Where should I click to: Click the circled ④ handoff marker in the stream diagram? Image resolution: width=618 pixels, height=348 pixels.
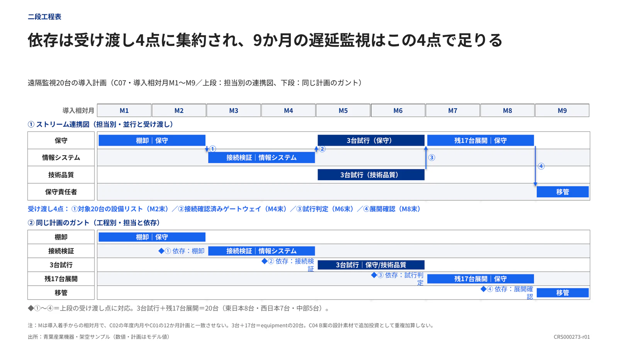(x=541, y=166)
